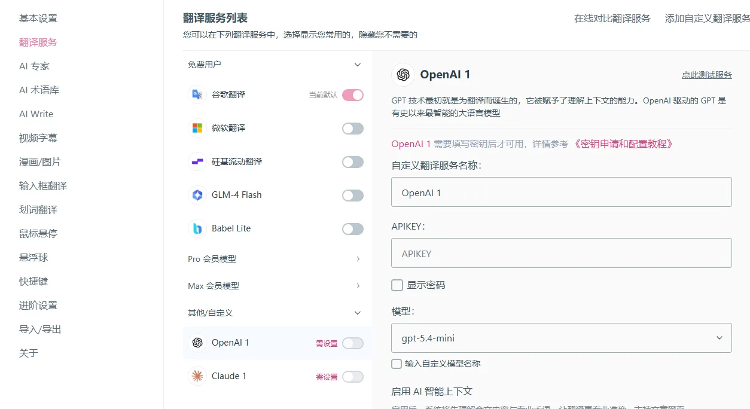Focus the 自定义翻译服务名称 input field
750x409 pixels.
click(562, 192)
